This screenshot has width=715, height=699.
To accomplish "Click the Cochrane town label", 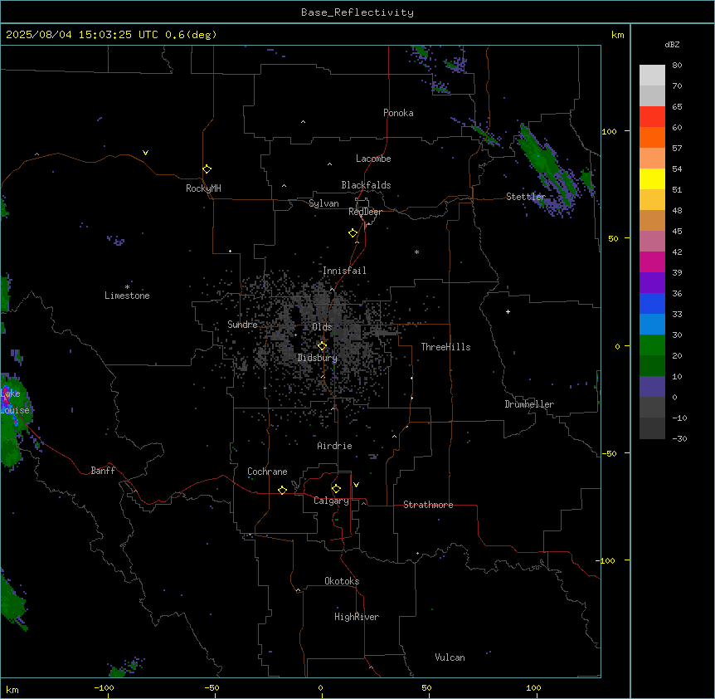I will (x=267, y=472).
